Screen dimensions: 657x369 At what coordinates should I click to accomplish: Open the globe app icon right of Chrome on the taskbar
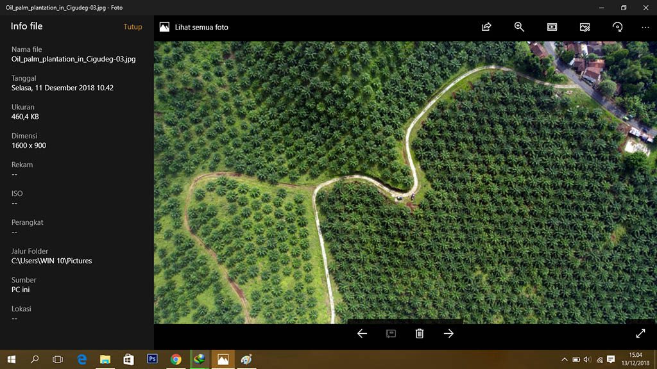tap(200, 359)
